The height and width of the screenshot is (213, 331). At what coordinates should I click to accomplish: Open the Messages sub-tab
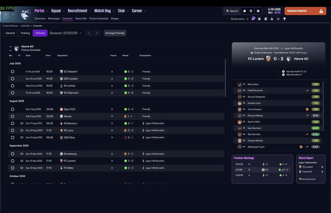click(54, 19)
